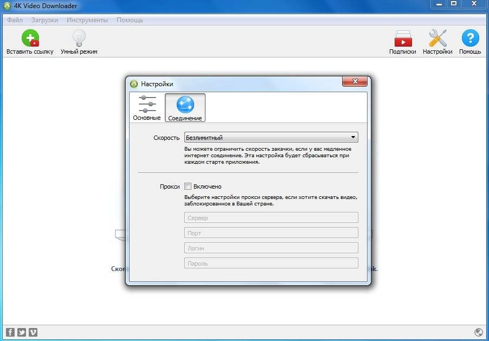Close the Настройки dialog
The height and width of the screenshot is (341, 489).
355,81
